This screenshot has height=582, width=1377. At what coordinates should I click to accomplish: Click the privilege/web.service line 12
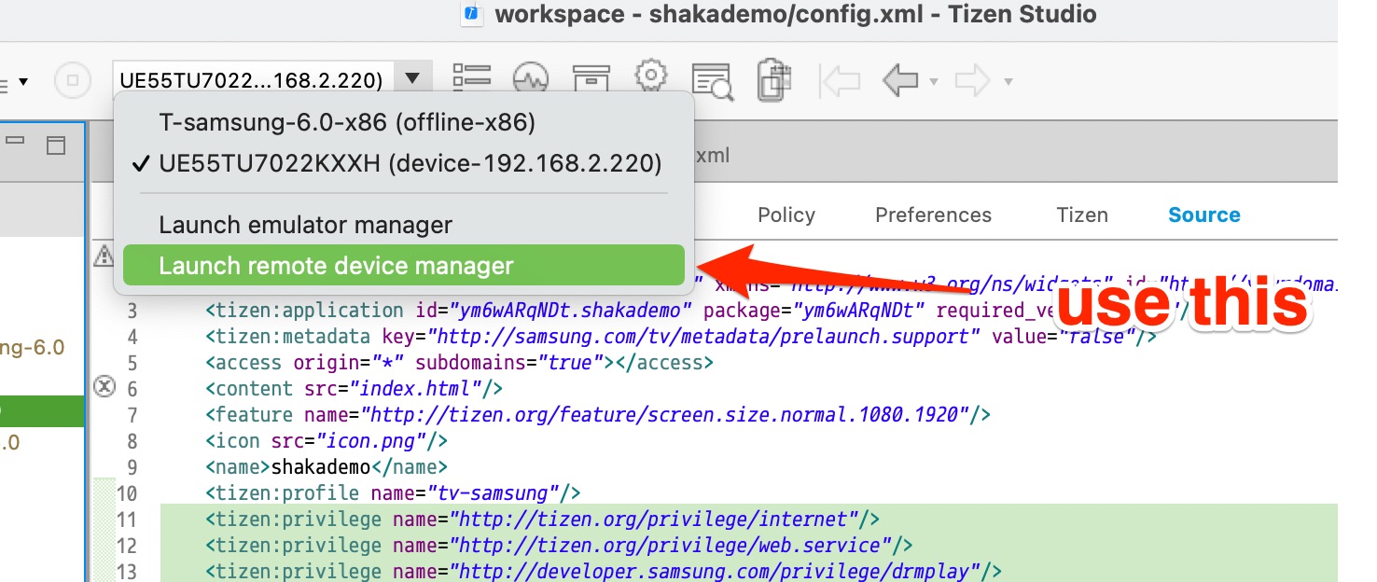(x=559, y=545)
